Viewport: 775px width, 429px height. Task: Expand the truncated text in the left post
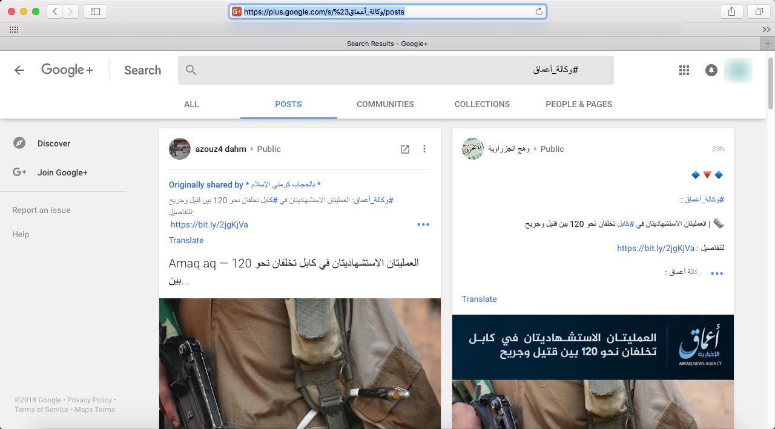[x=423, y=224]
